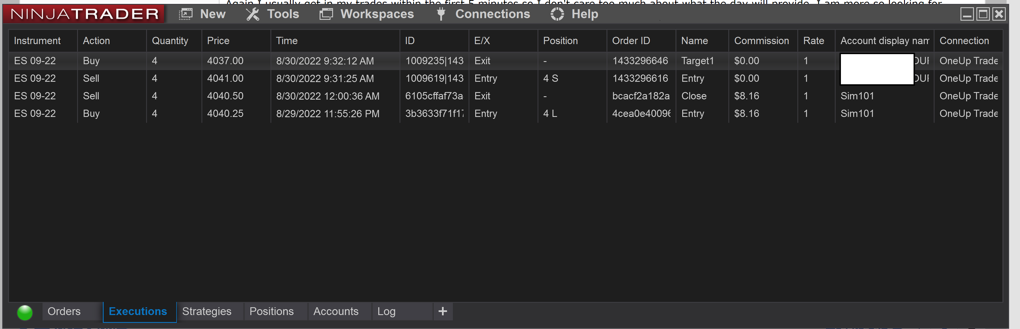This screenshot has height=329, width=1020.
Task: Click the ID cell starting 6105cffaf73a
Action: pyautogui.click(x=434, y=96)
